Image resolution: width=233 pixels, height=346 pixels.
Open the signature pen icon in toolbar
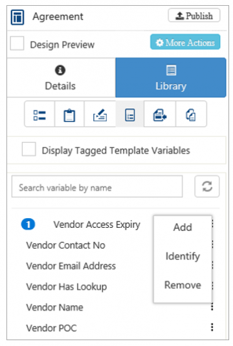100,114
